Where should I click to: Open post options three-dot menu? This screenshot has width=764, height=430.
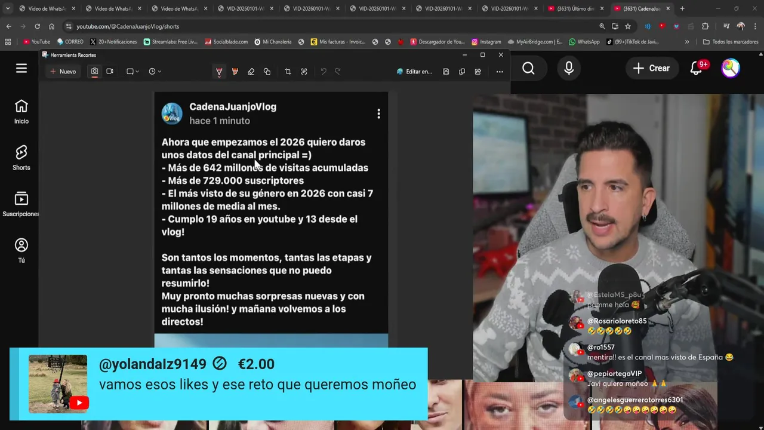pos(378,113)
